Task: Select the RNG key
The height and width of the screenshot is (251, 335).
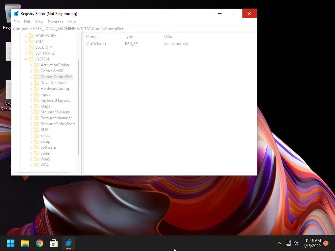Action: pos(44,129)
